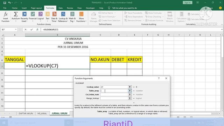
Task: Expand the Name Box dropdown
Action: pyautogui.click(x=16, y=29)
